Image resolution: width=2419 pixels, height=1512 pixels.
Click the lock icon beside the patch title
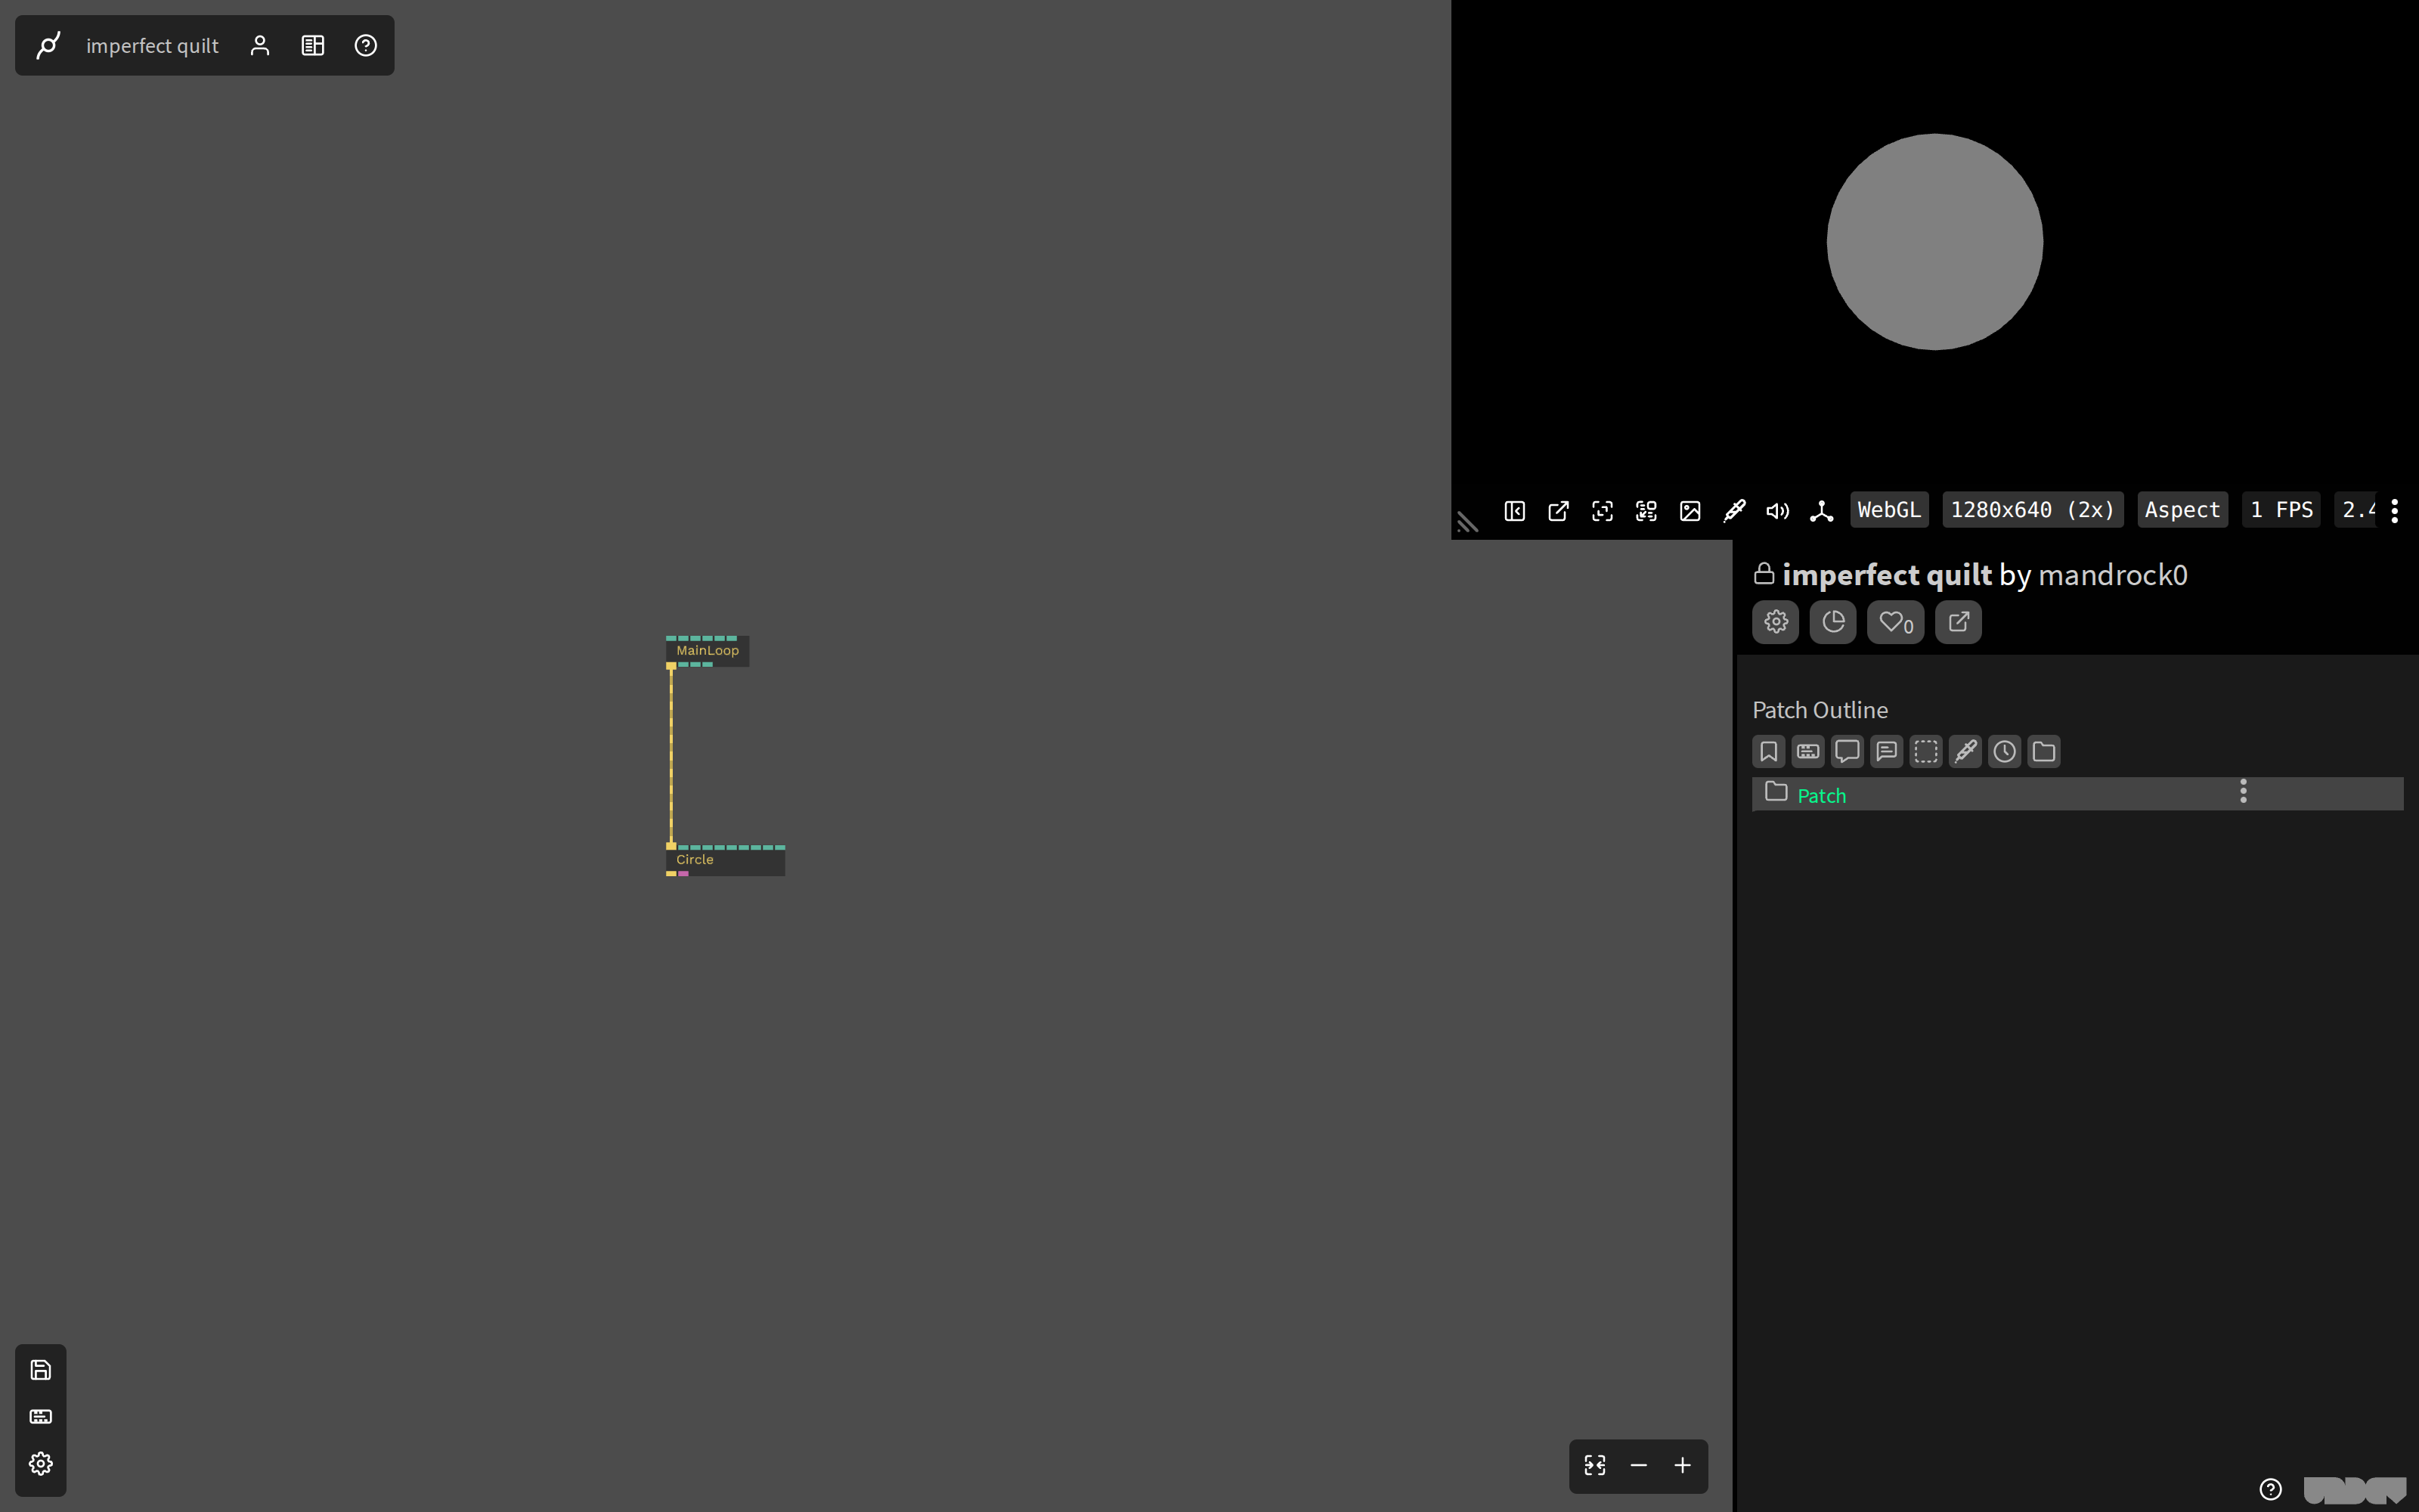[x=1764, y=573]
